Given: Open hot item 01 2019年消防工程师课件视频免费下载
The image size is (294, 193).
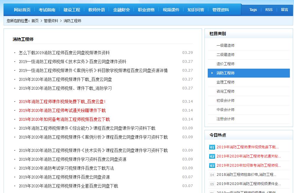Looking at the screenshot, I should (248, 147).
